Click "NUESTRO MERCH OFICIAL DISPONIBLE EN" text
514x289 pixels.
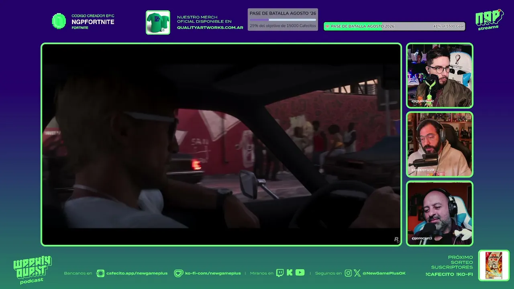[x=204, y=19]
